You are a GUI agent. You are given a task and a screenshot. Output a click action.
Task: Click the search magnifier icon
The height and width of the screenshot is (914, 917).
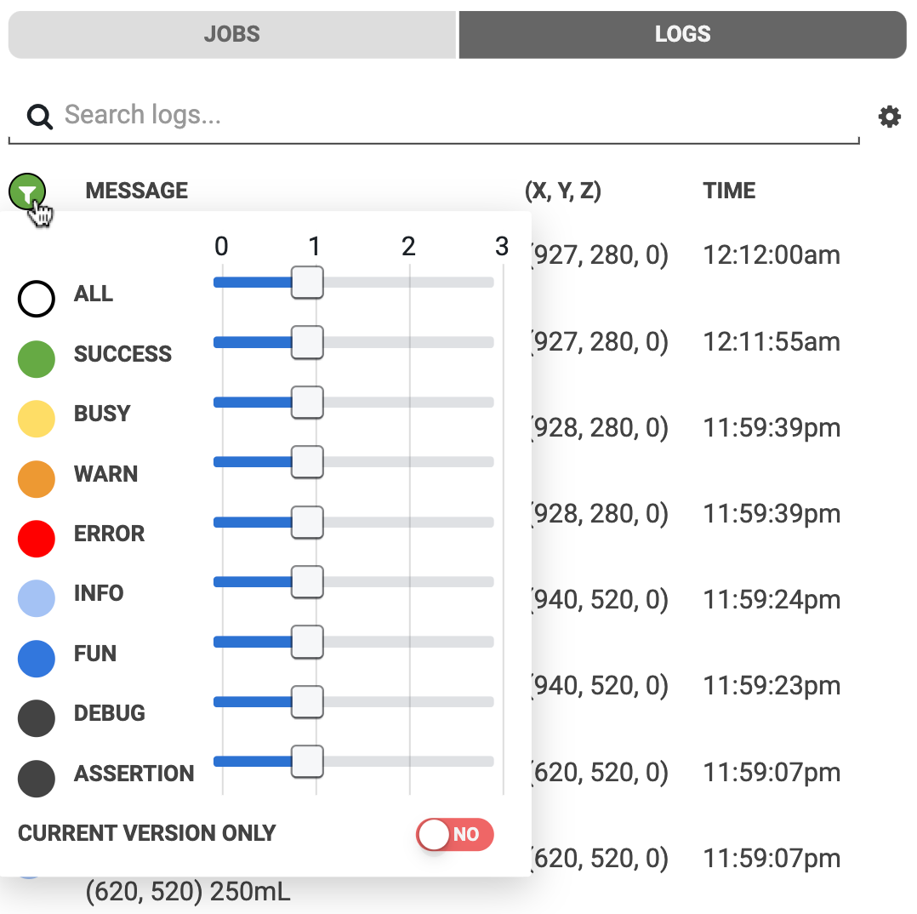39,115
